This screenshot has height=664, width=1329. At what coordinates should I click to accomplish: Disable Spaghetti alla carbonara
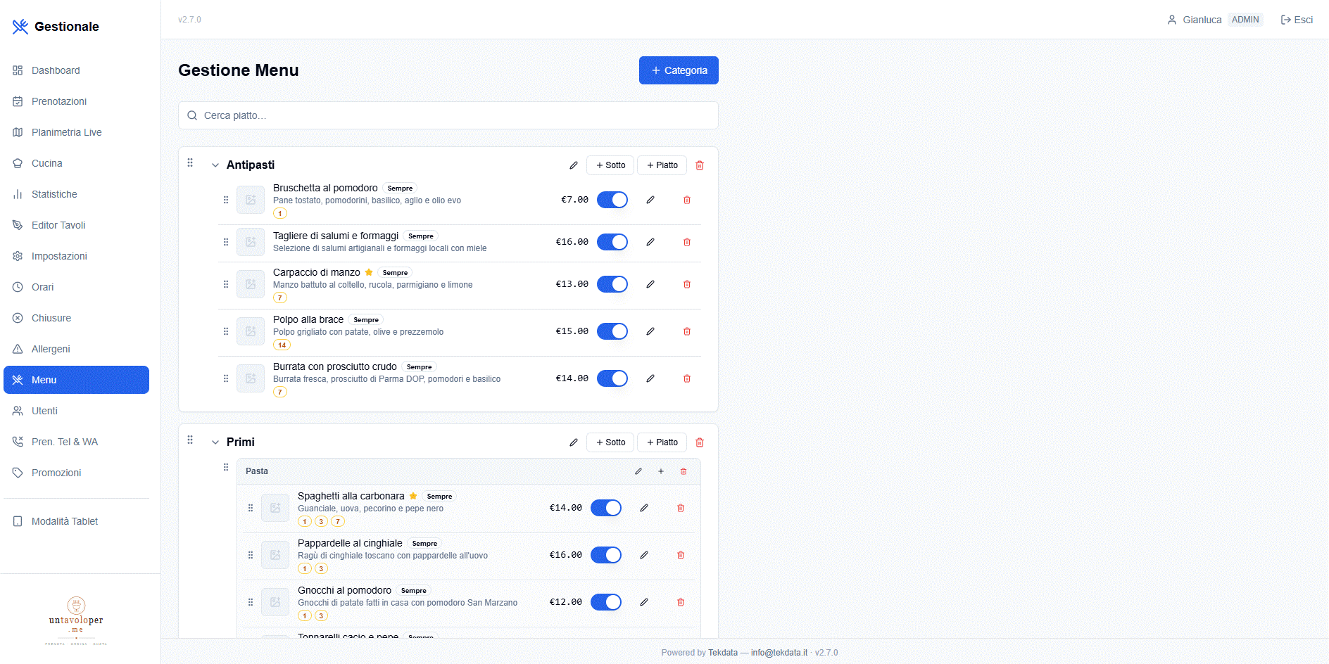click(x=606, y=508)
